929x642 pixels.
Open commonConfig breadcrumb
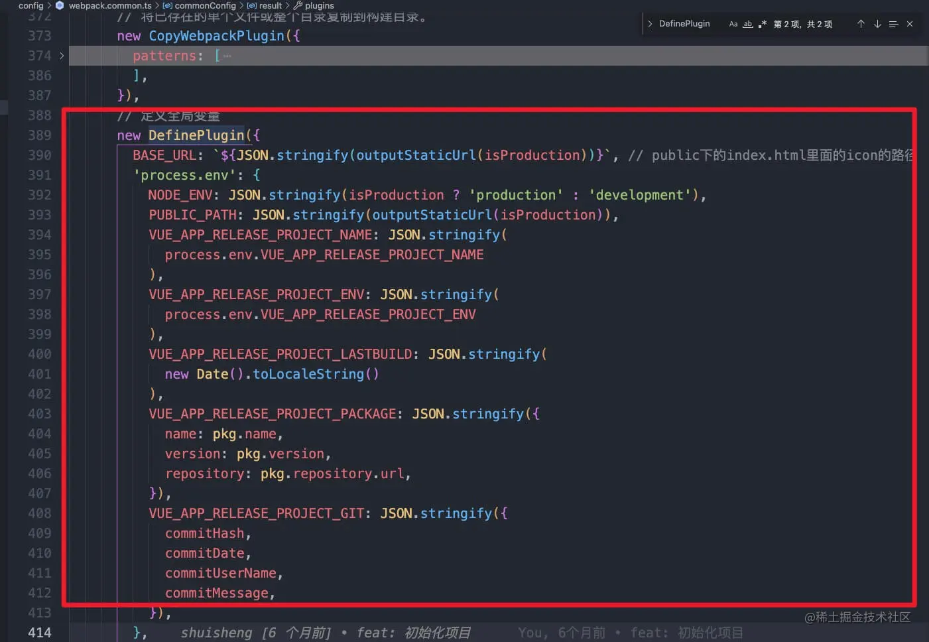[x=205, y=5]
